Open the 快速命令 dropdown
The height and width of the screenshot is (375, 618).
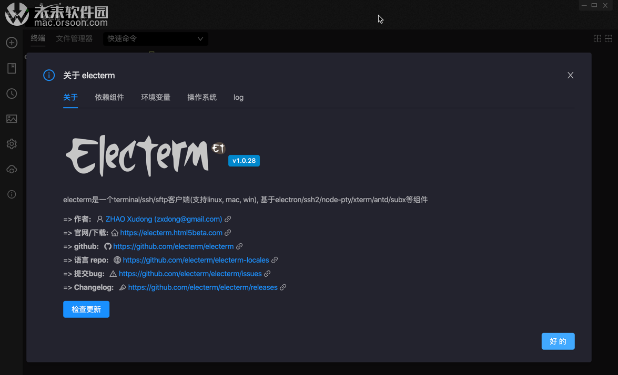[x=155, y=38]
